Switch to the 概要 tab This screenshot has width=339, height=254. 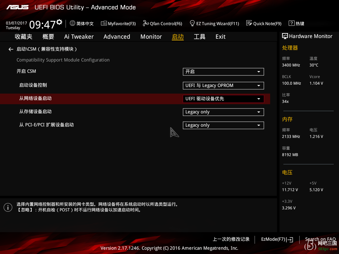pos(48,37)
